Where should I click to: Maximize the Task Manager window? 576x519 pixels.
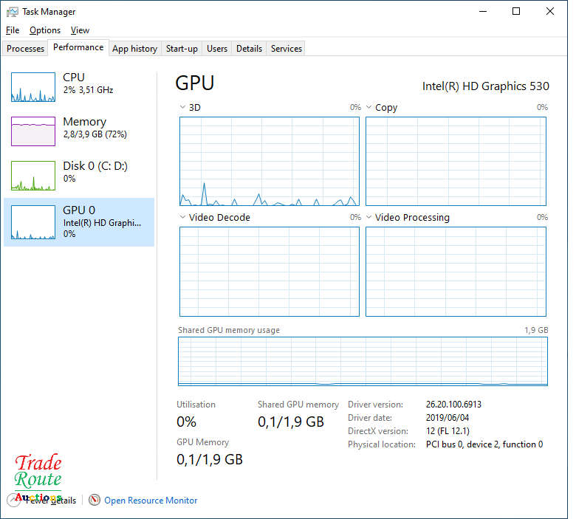pos(516,11)
